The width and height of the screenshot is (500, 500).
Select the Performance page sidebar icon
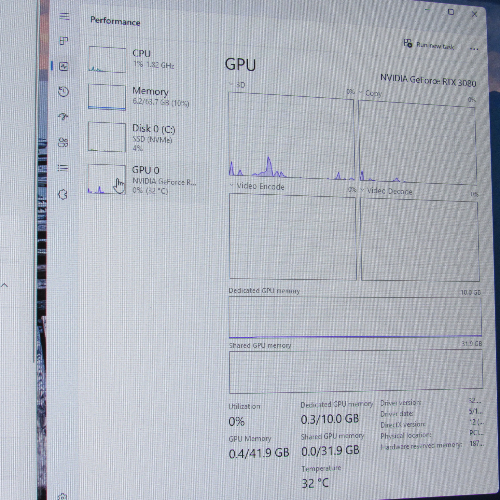(x=64, y=66)
